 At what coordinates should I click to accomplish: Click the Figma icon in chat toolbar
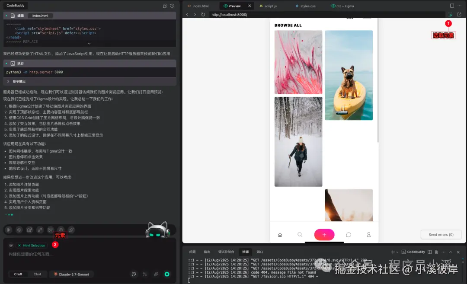pyautogui.click(x=9, y=230)
